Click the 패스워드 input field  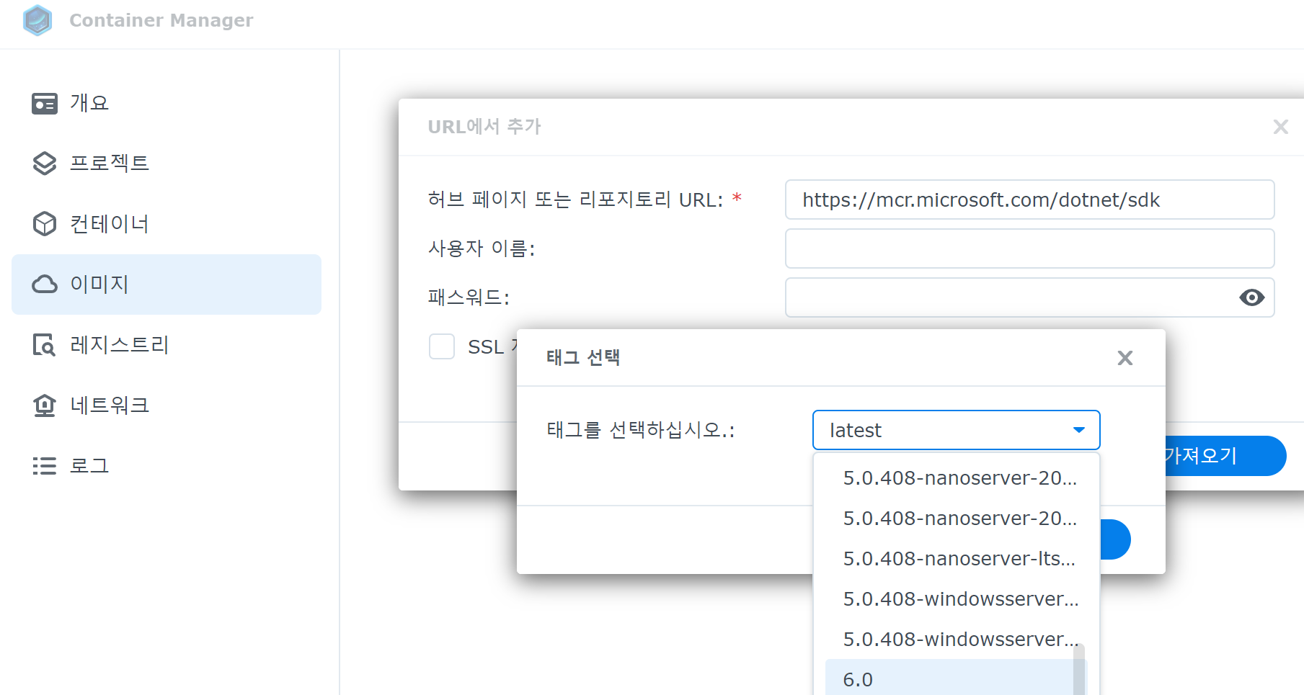coord(1029,297)
